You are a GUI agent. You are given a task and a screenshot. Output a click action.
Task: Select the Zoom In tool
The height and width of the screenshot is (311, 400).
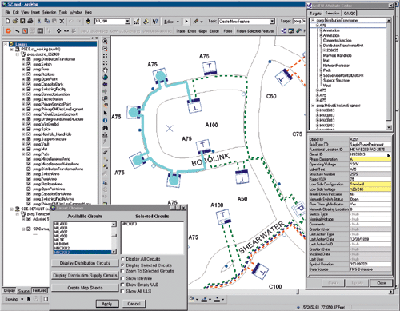[x=105, y=42]
